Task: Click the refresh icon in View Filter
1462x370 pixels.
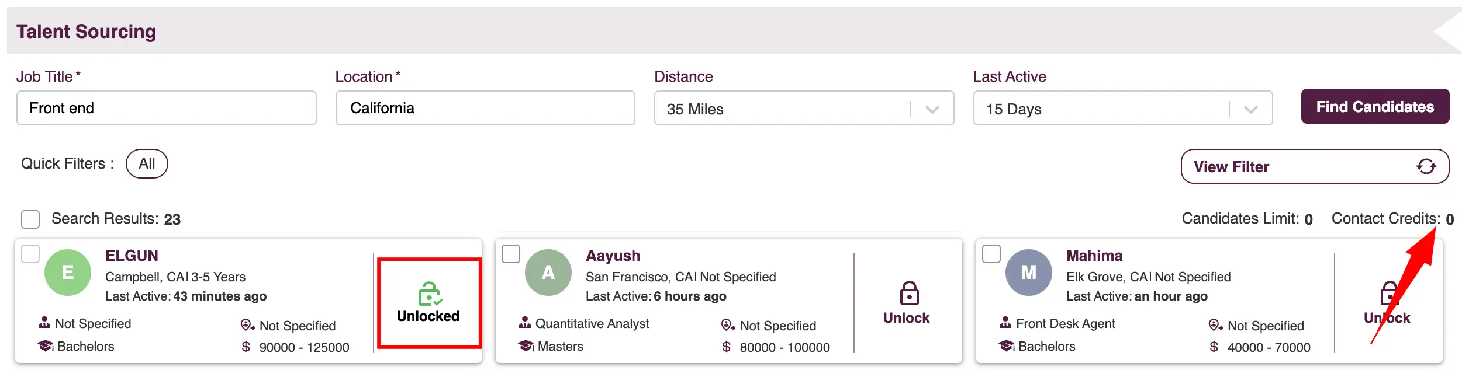Action: [1425, 167]
